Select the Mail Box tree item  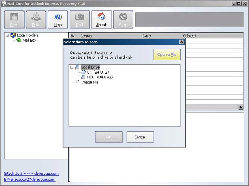point(29,40)
